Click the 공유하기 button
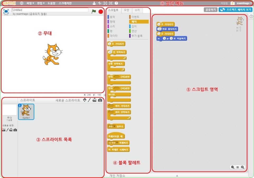 210,10
